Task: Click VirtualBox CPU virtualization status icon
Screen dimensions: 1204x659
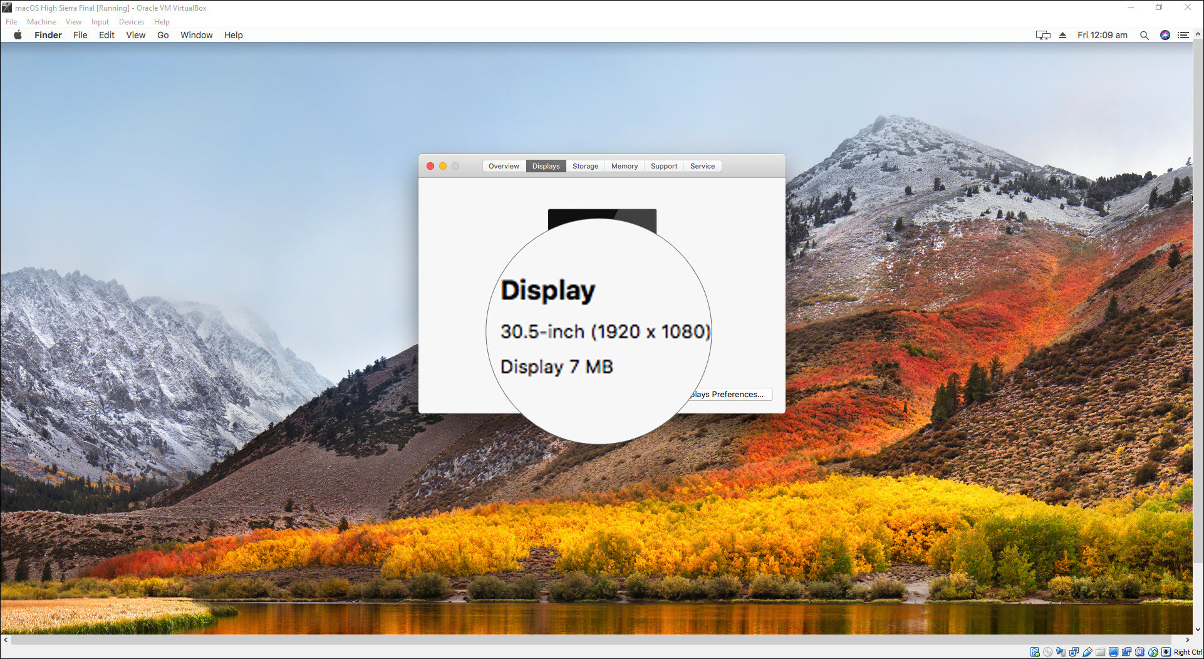Action: click(1139, 652)
